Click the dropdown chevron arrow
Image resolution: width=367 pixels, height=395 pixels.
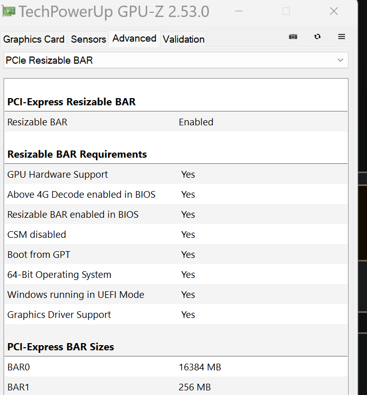[340, 60]
